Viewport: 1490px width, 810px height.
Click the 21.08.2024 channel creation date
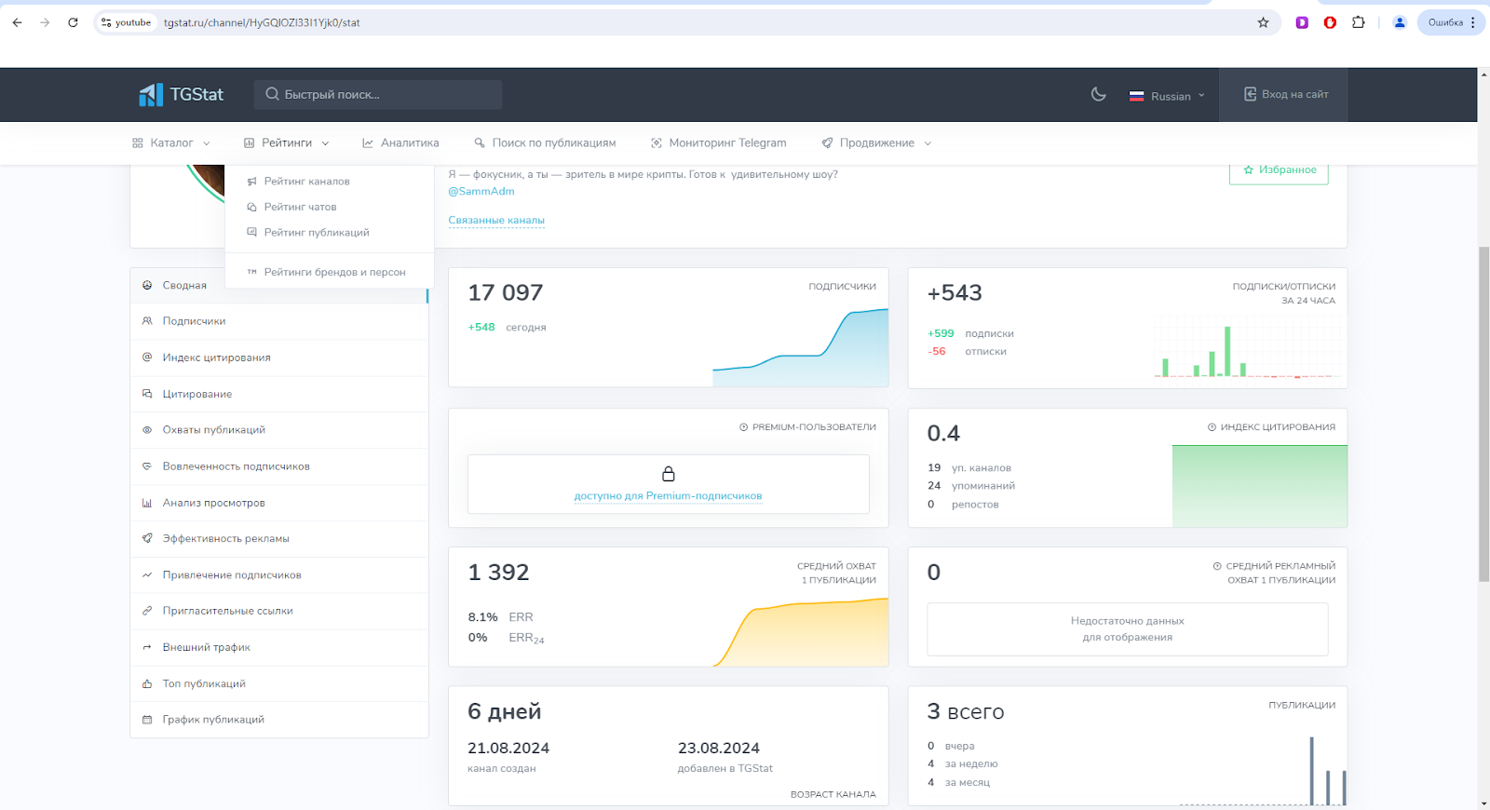(x=508, y=749)
